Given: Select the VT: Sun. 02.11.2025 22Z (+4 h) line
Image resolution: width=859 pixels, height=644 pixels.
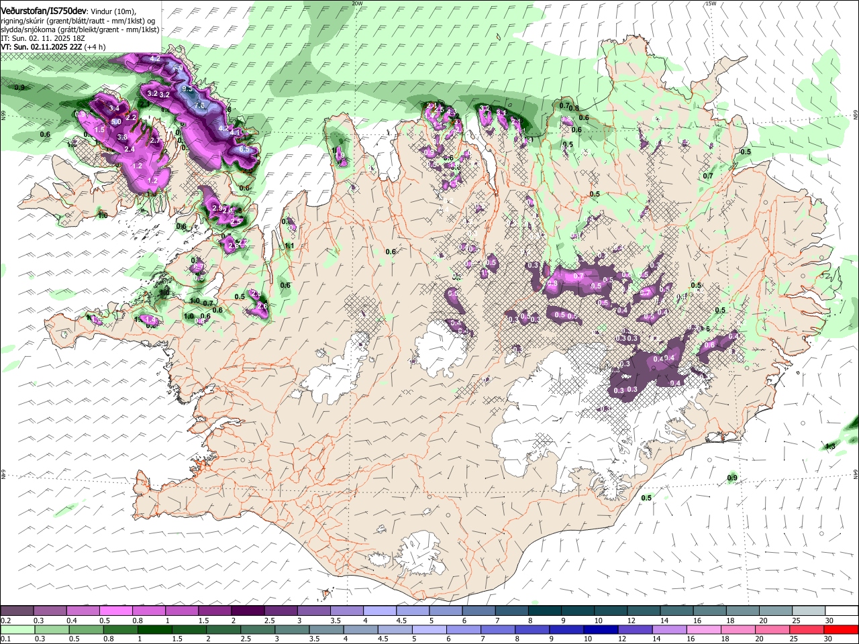Looking at the screenshot, I should click(52, 48).
